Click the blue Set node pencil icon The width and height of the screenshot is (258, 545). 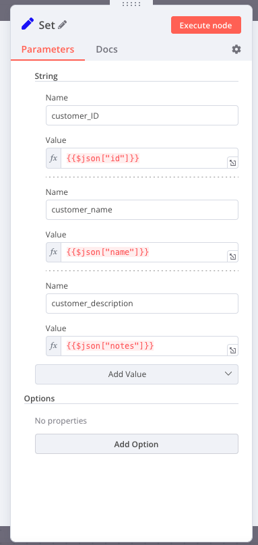coord(28,25)
